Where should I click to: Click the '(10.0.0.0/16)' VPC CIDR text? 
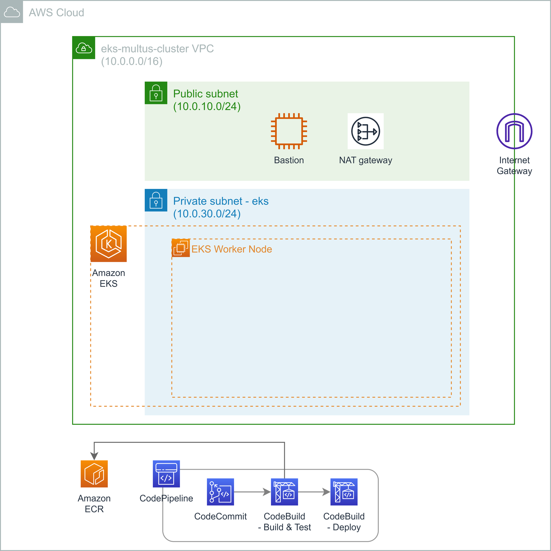tap(132, 61)
